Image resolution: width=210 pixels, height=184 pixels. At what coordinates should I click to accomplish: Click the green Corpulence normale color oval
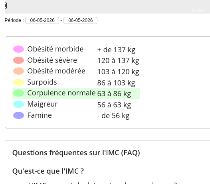(18, 93)
